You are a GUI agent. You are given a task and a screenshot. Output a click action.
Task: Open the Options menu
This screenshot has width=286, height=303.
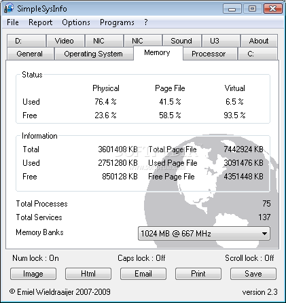(x=76, y=22)
